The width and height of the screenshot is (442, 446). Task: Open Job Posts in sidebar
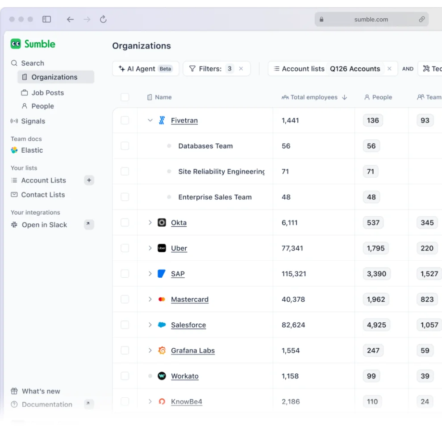click(43, 93)
